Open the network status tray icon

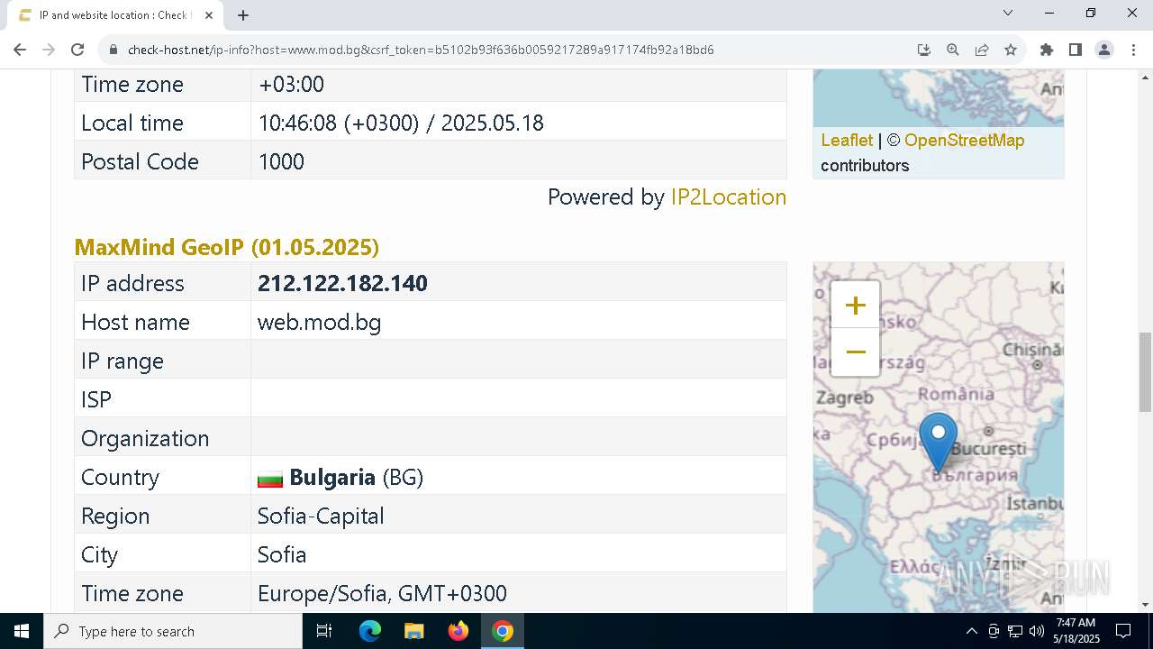[1015, 631]
